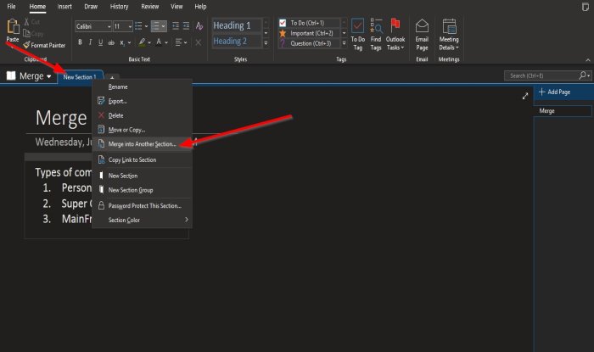Apply the bulleted list
This screenshot has height=352, width=594.
point(138,26)
